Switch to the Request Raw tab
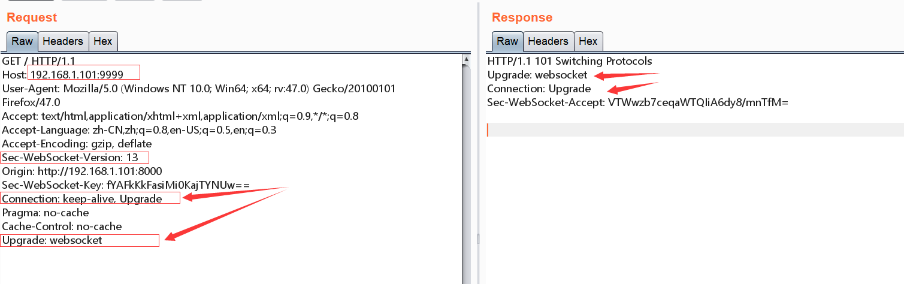Viewport: 904px width, 284px height. (23, 41)
